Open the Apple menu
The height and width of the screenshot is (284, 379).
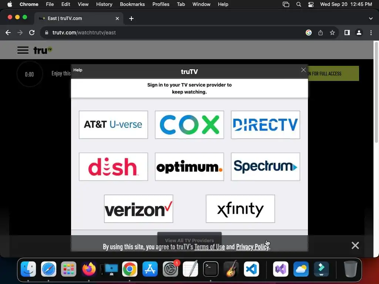10,4
